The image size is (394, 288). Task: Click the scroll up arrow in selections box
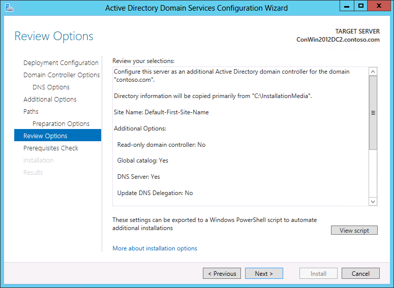coord(373,72)
